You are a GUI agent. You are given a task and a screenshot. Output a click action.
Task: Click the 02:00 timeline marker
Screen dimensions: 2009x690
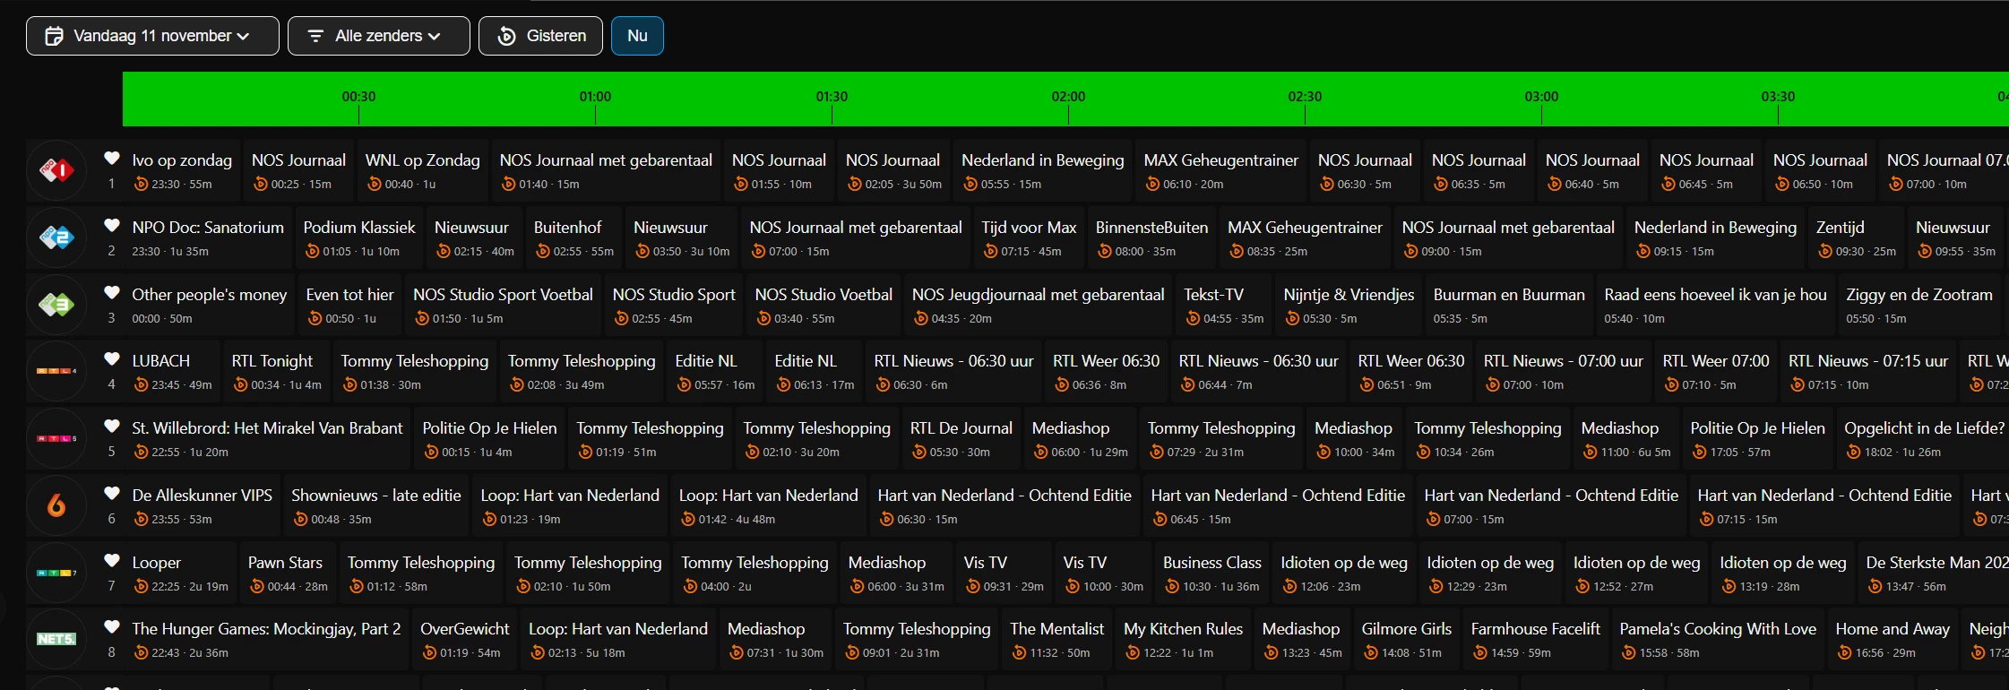tap(1068, 97)
